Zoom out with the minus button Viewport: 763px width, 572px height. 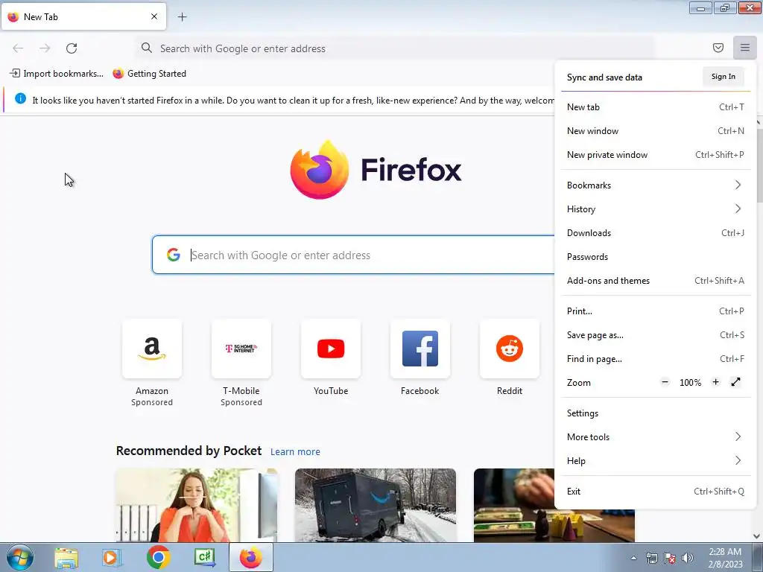pyautogui.click(x=665, y=382)
